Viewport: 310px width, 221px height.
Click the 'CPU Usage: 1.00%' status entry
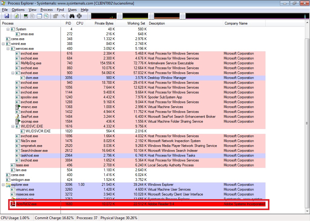pyautogui.click(x=15, y=218)
